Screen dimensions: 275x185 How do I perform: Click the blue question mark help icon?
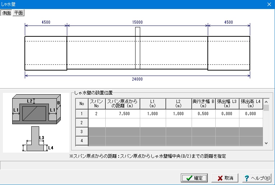point(247,178)
